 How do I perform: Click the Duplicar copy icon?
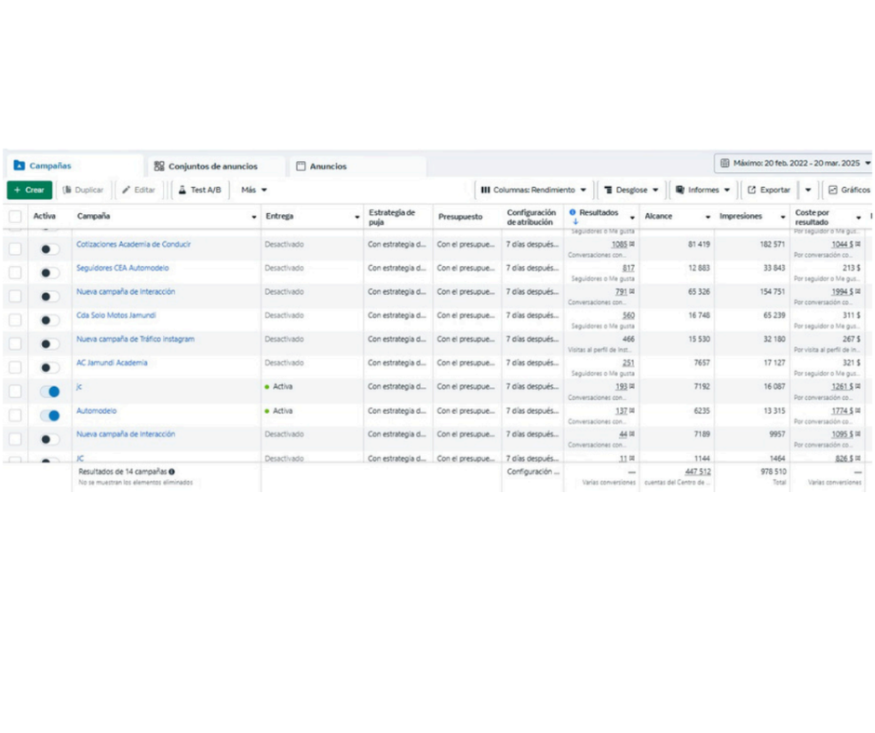[x=67, y=190]
